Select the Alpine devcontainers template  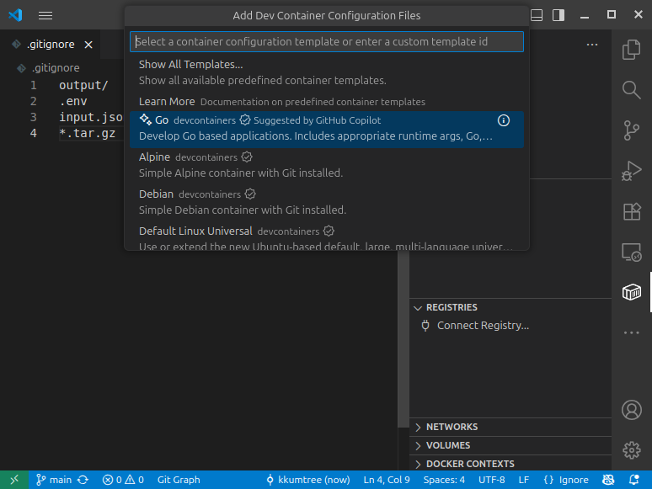(326, 166)
